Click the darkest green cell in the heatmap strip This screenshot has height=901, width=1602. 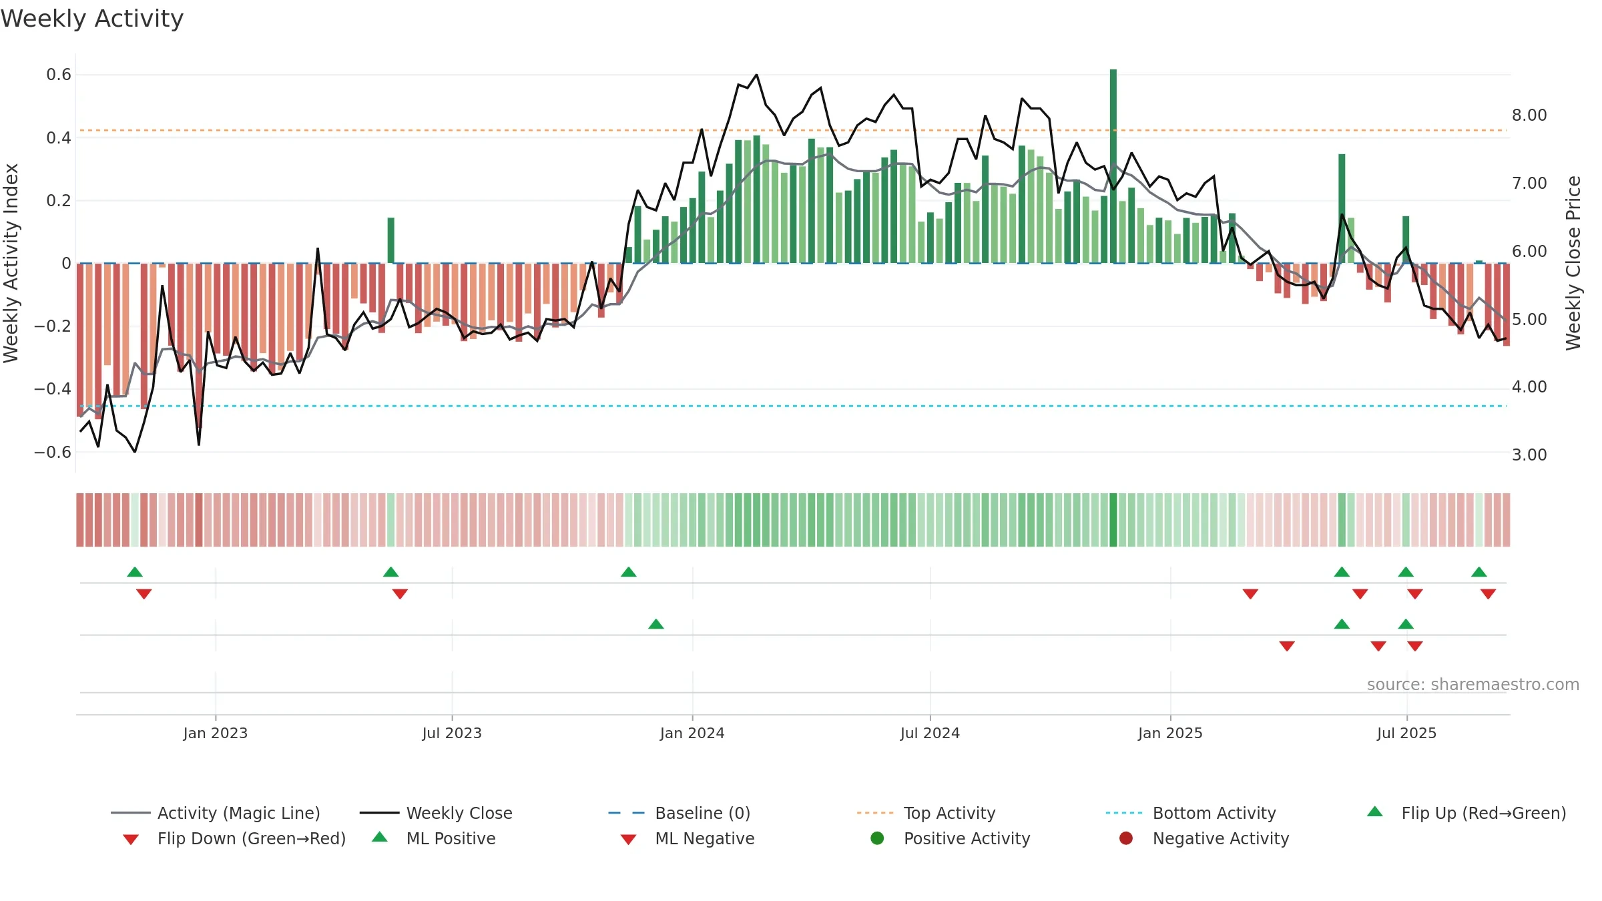pyautogui.click(x=1113, y=520)
